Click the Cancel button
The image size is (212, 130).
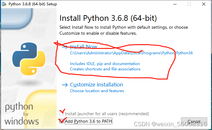(x=194, y=122)
